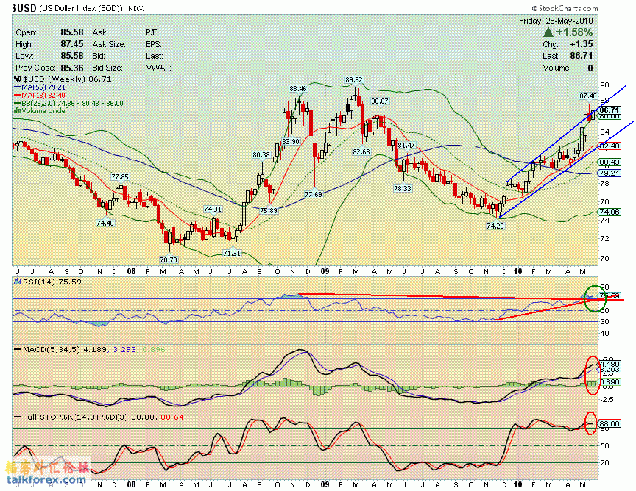Click the 89.62 peak price label
This screenshot has height=491, width=636.
(x=354, y=80)
